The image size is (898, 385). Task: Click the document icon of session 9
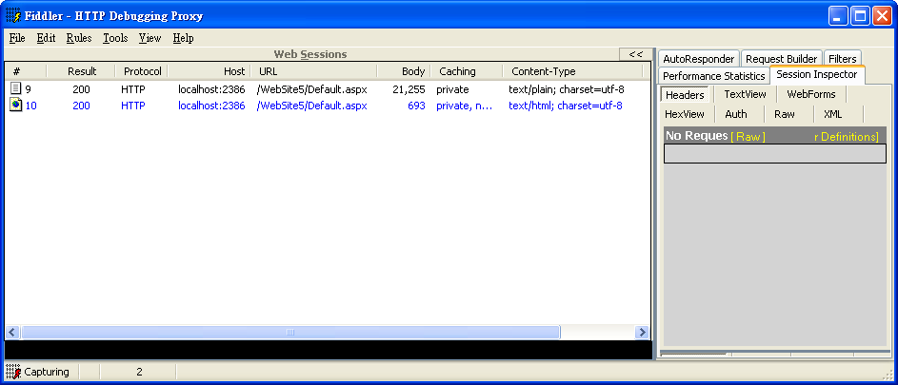click(16, 89)
